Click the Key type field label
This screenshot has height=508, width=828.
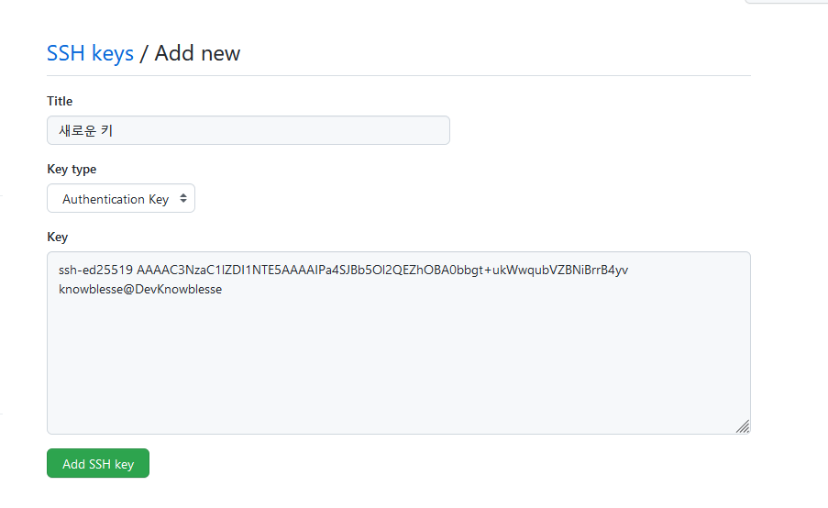point(72,169)
